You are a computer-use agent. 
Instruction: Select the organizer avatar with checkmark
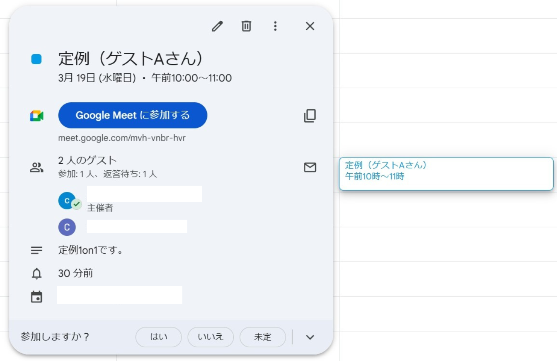point(68,201)
